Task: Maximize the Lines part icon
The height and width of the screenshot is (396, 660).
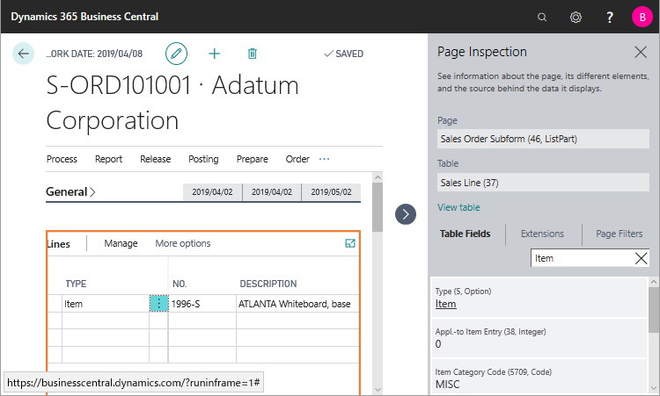Action: [349, 243]
